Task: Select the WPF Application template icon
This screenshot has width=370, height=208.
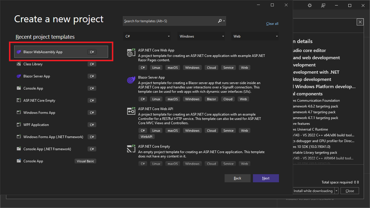Action: tap(19, 125)
